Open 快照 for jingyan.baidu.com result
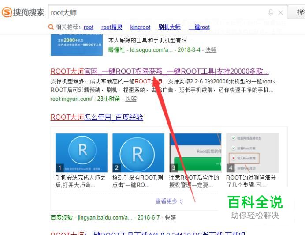The width and height of the screenshot is (305, 235). coord(171,217)
